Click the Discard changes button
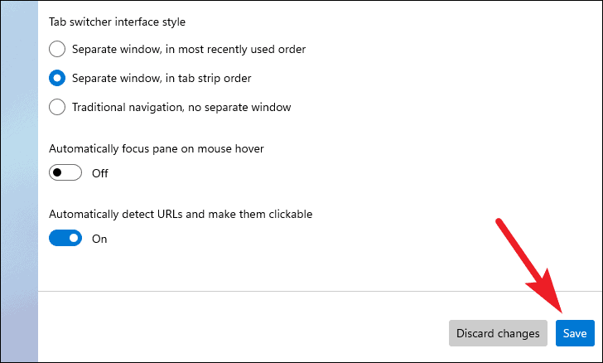 pos(498,333)
